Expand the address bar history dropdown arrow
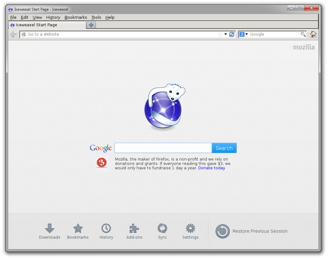This screenshot has width=327, height=258. point(225,34)
